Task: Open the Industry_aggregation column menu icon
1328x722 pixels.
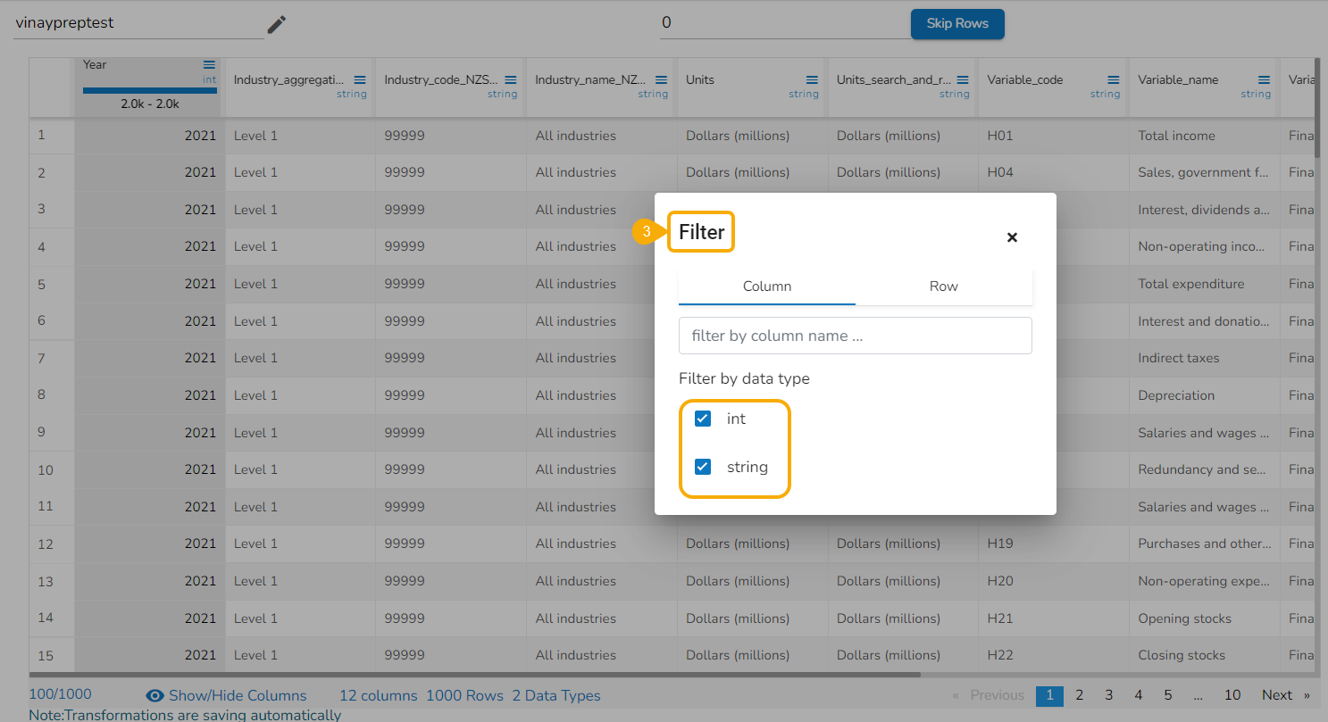Action: [360, 79]
